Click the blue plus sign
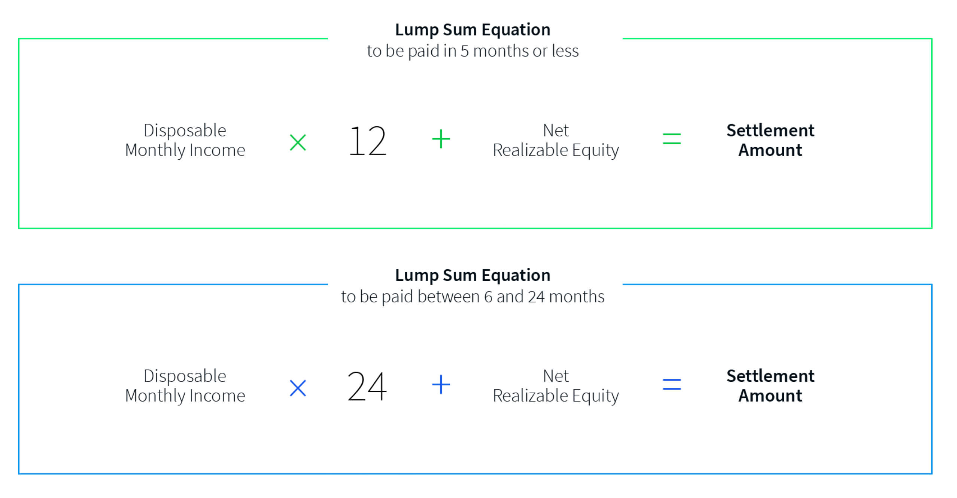Image resolution: width=957 pixels, height=498 pixels. (441, 384)
